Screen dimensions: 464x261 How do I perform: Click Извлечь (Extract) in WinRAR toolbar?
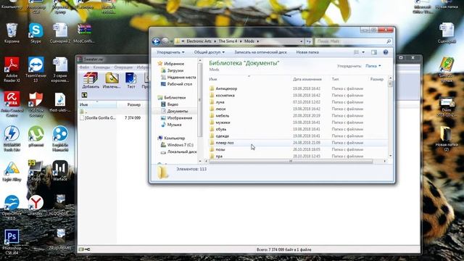click(112, 80)
